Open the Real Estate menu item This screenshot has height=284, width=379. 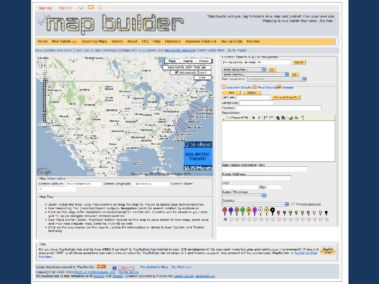(62, 42)
